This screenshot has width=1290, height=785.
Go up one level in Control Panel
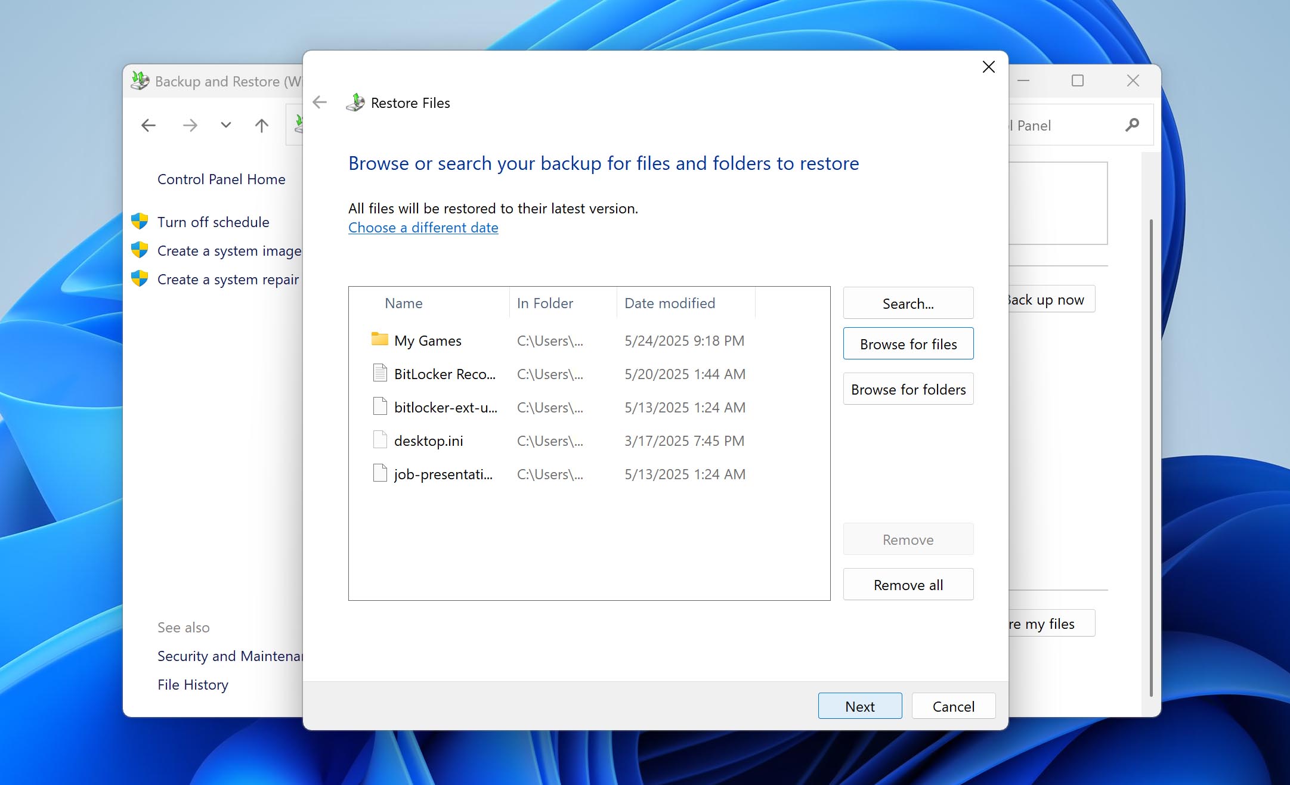[x=262, y=125]
